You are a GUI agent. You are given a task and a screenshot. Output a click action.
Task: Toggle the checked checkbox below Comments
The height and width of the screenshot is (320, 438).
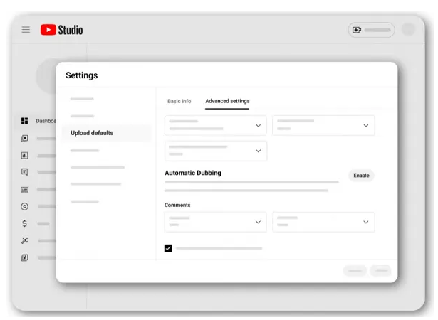coord(168,248)
